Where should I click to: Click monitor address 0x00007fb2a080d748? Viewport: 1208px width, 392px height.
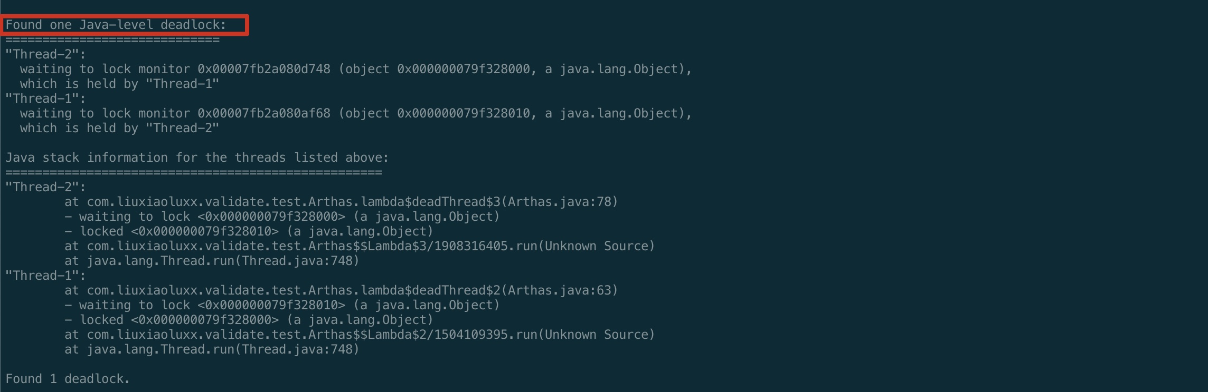pyautogui.click(x=264, y=69)
